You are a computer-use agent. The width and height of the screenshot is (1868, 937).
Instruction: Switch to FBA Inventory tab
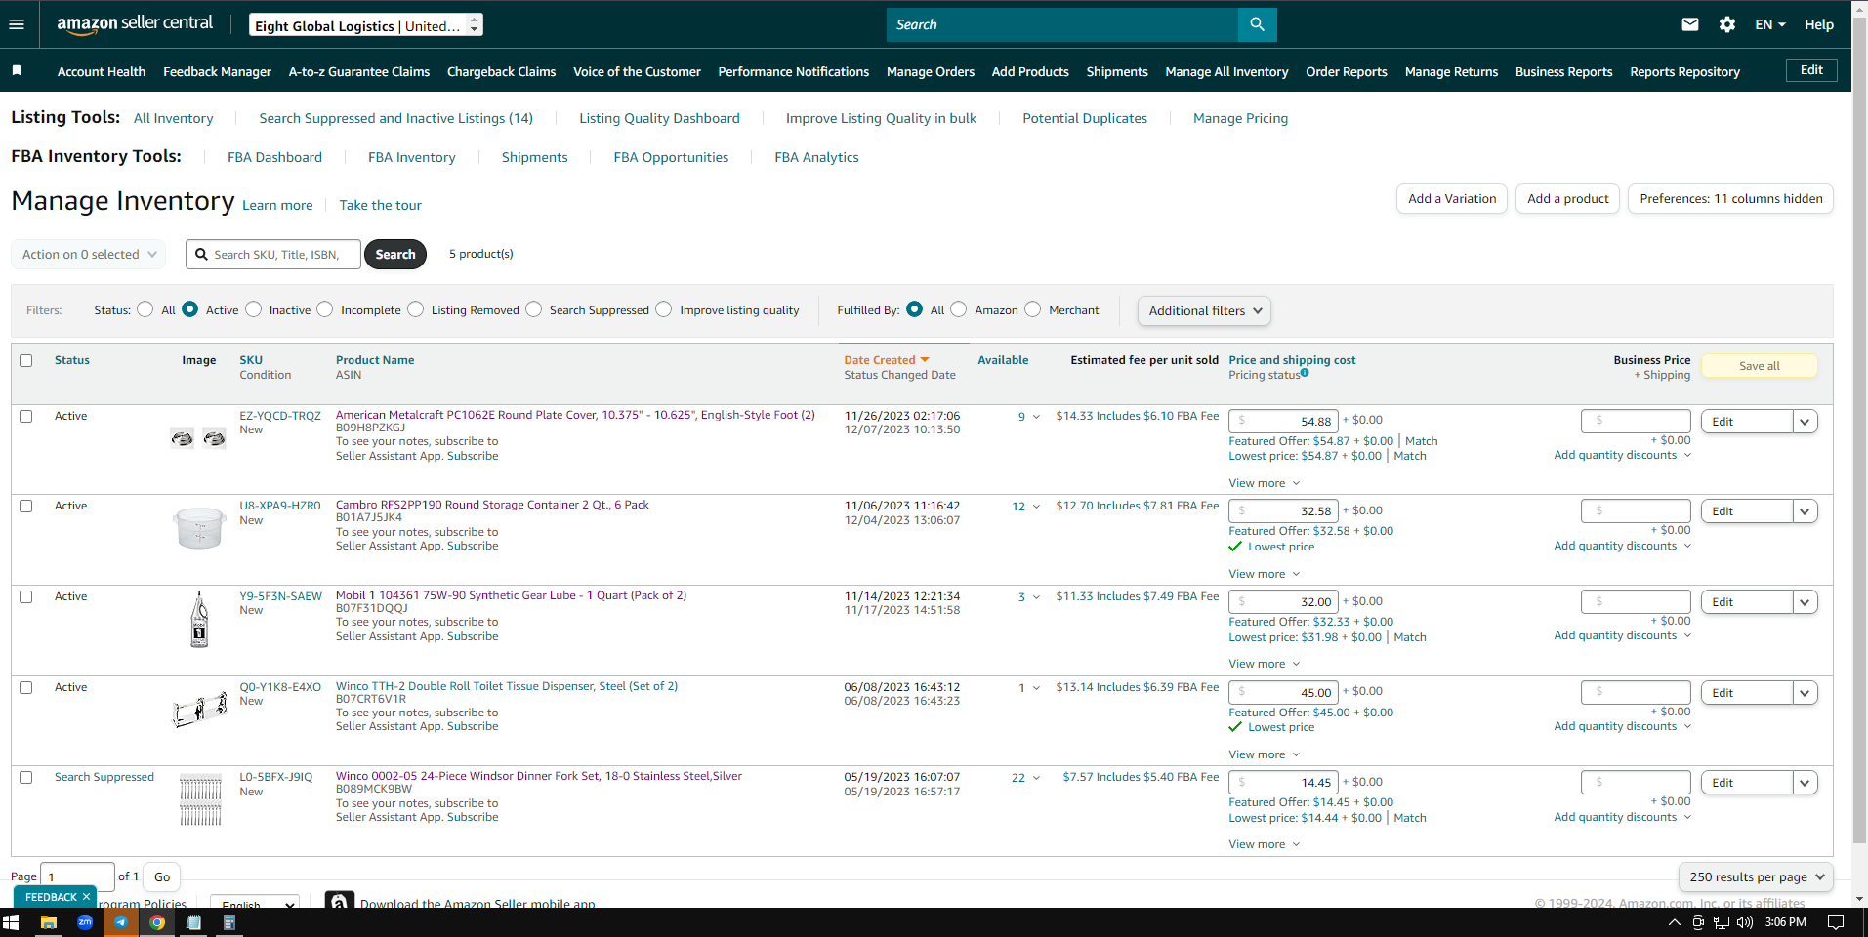411,157
